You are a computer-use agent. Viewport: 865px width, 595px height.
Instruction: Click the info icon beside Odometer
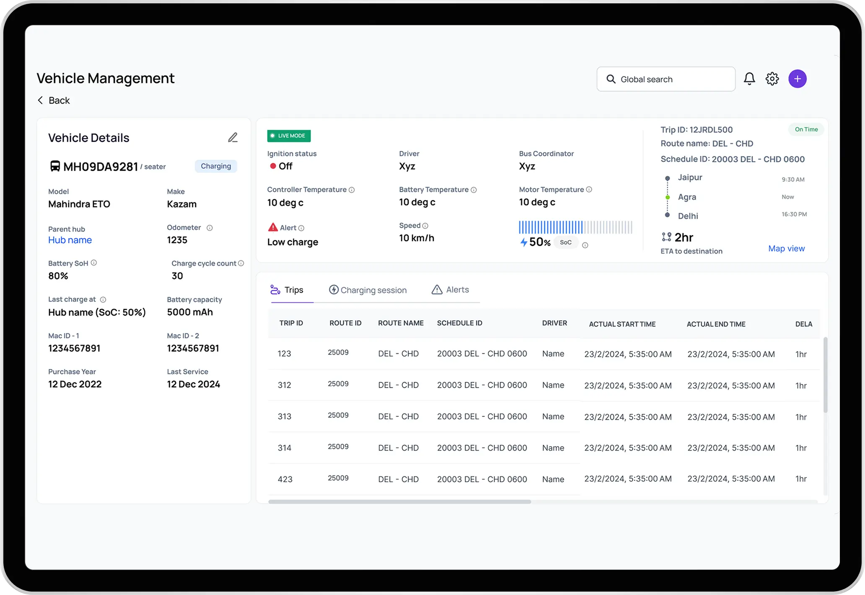click(x=210, y=228)
